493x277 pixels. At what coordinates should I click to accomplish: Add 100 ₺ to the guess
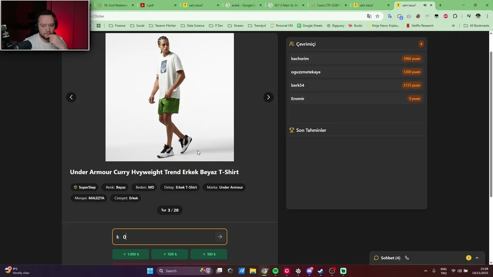tap(209, 254)
